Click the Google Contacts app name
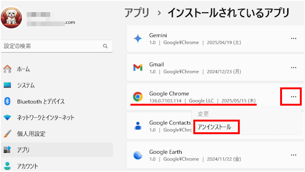 170,123
